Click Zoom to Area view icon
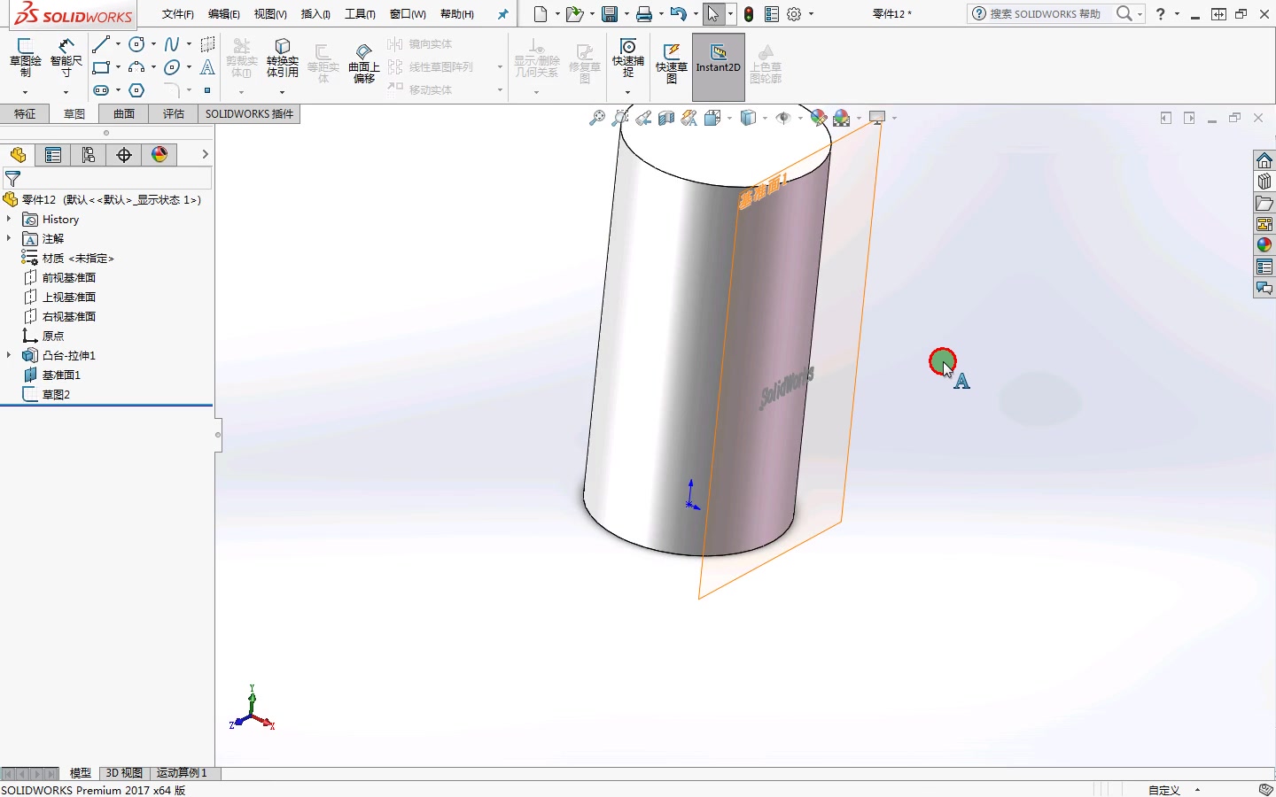 tap(620, 118)
